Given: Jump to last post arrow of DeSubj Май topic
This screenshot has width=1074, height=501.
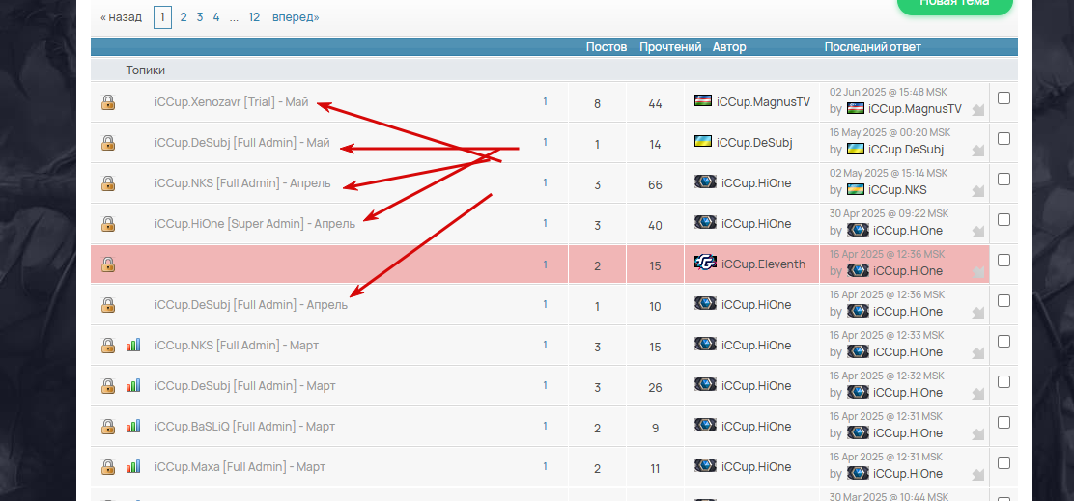Looking at the screenshot, I should 978,150.
